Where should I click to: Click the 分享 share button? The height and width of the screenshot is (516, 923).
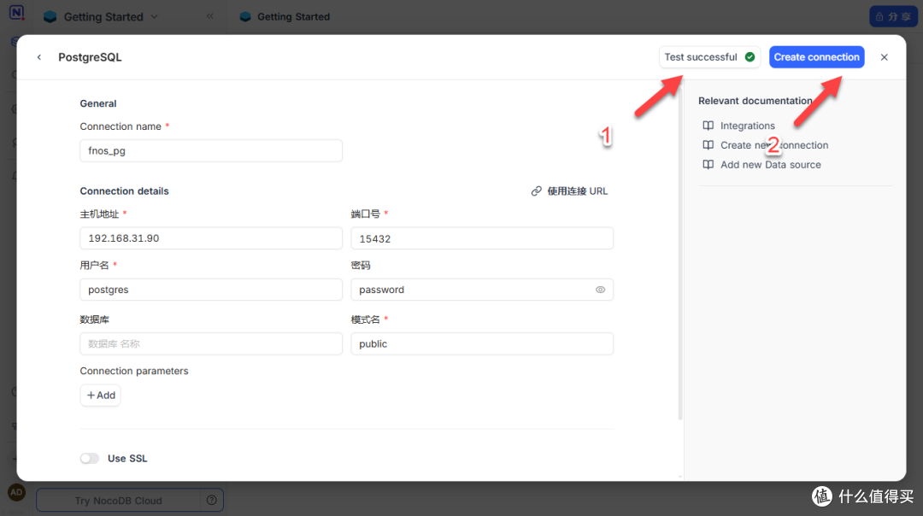pyautogui.click(x=893, y=16)
